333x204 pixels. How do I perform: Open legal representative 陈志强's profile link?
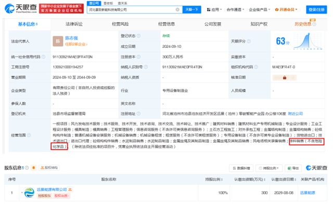72,38
